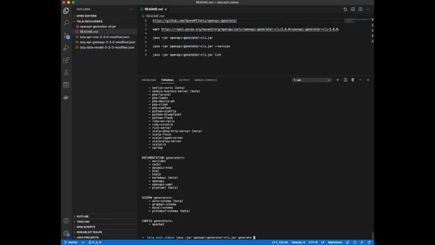This screenshot has height=245, width=435.
Task: Follow the github.com OpenAPITools link
Action: coord(194,20)
